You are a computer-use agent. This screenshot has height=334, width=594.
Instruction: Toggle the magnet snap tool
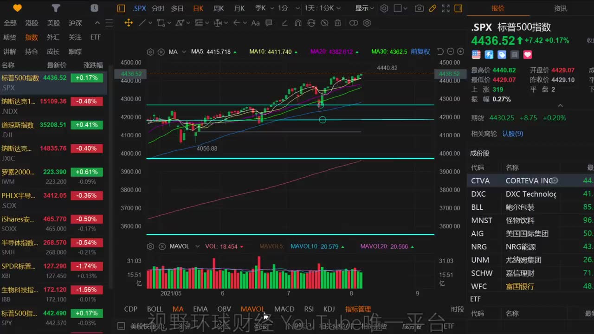(x=297, y=23)
